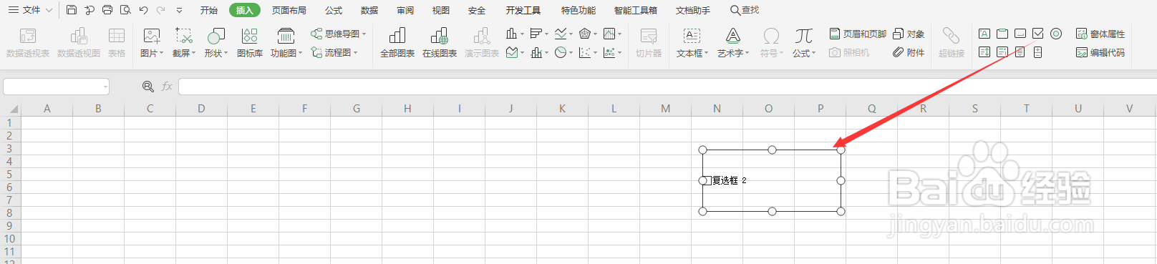Open the 文本框 text box dropdown
The height and width of the screenshot is (264, 1157).
(x=692, y=43)
